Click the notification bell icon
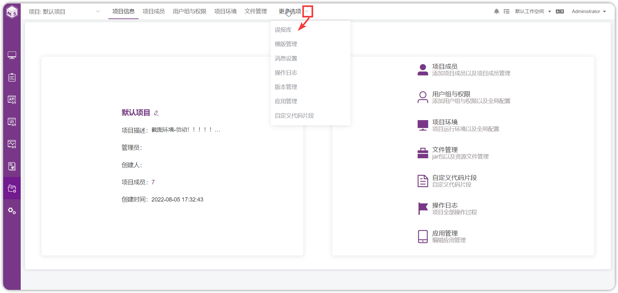 coord(496,11)
